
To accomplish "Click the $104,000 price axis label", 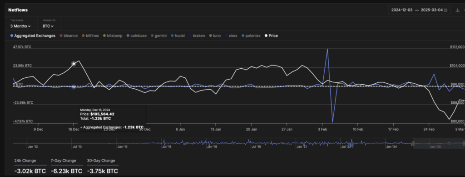I will tap(457, 66).
